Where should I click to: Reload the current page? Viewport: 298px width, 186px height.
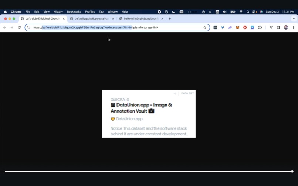pyautogui.click(x=19, y=28)
